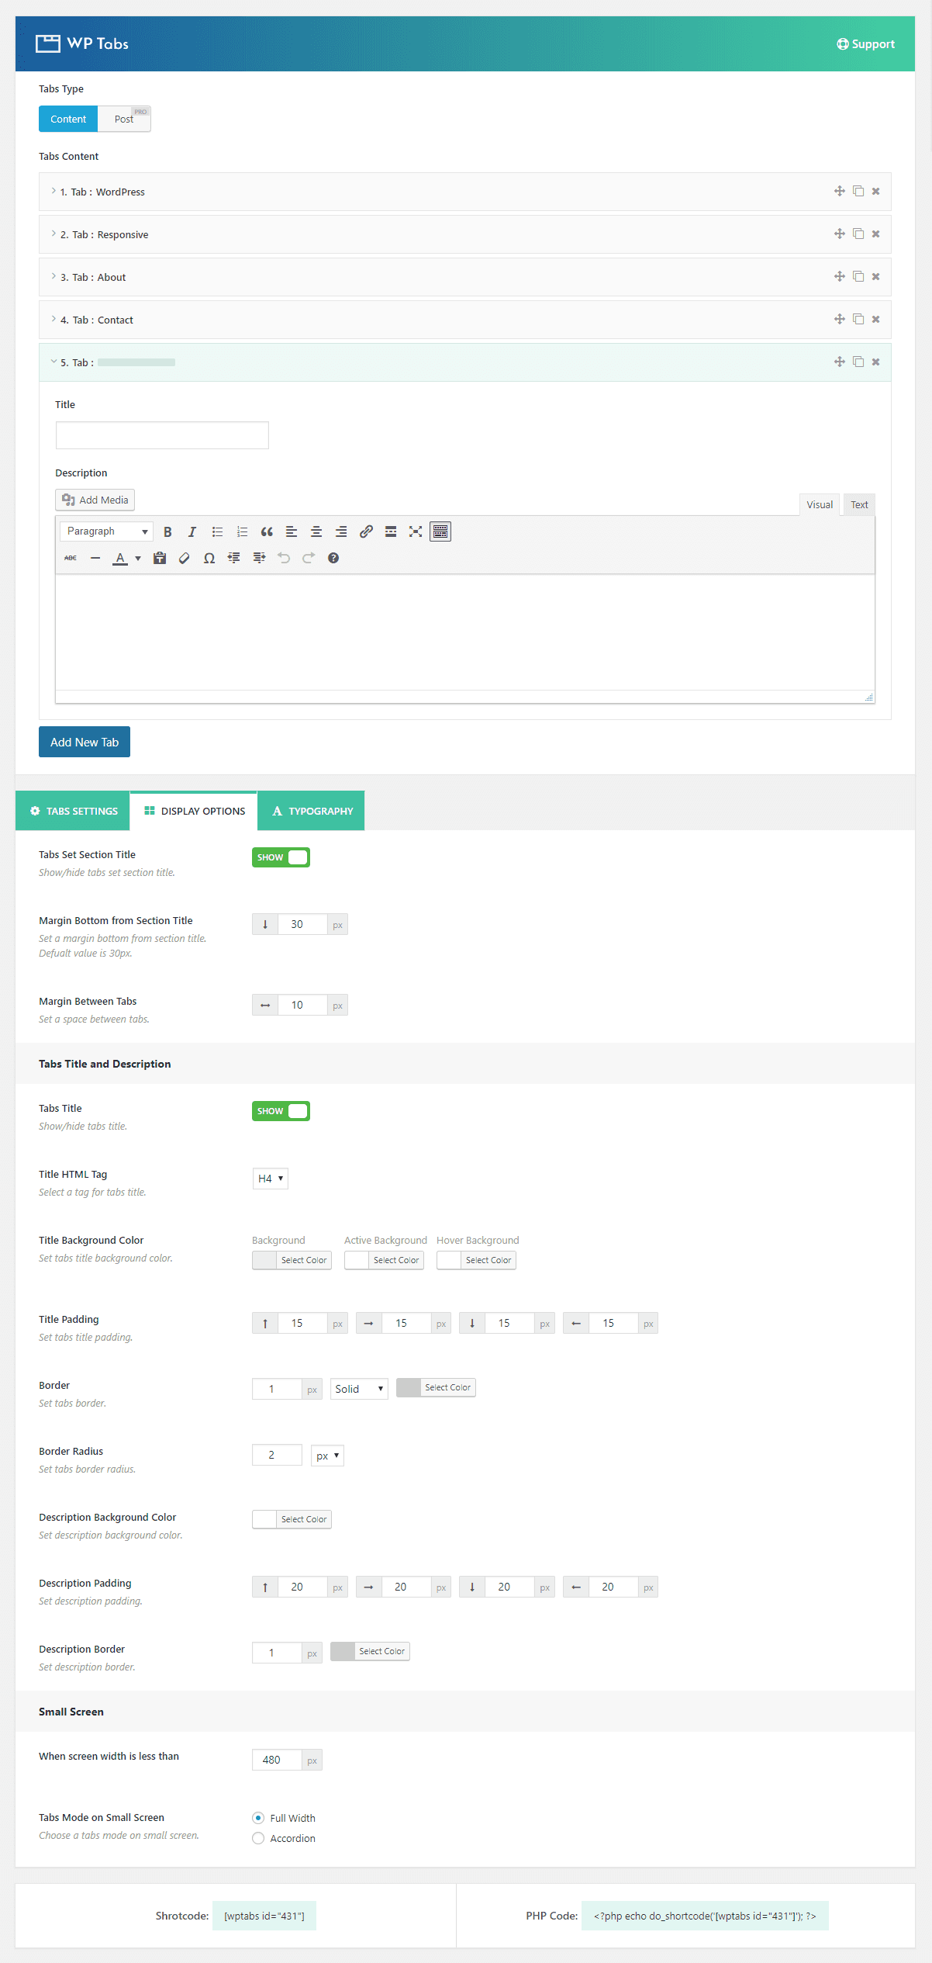The height and width of the screenshot is (1963, 932).
Task: Click the shortcode [wptabs id="431"]
Action: 264,1916
